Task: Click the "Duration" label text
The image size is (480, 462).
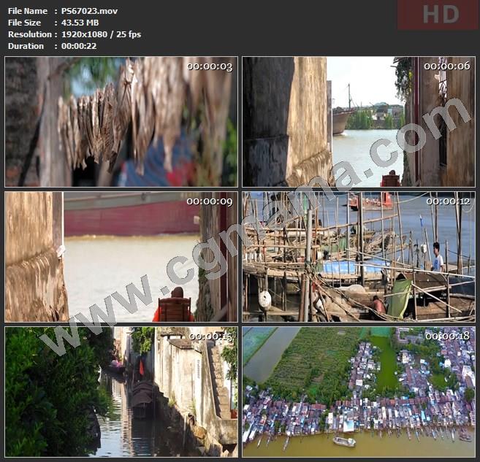Action: [x=26, y=46]
